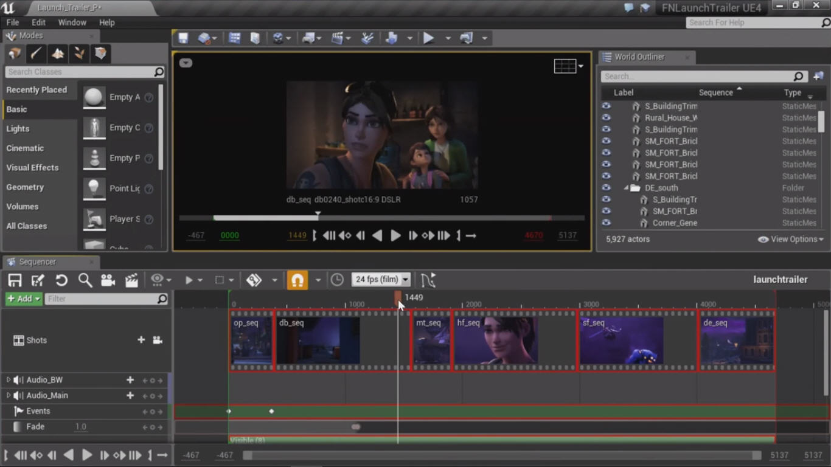Toggle the orange snapping magnet button
The height and width of the screenshot is (467, 831).
[x=297, y=280]
